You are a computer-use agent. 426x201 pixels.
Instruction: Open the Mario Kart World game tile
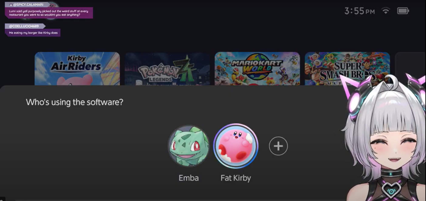point(257,69)
